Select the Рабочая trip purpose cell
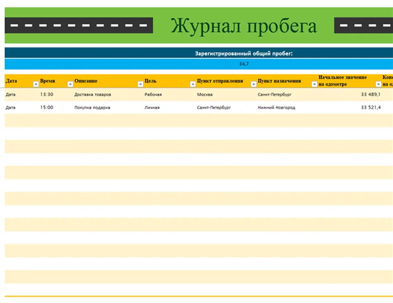 coord(153,94)
